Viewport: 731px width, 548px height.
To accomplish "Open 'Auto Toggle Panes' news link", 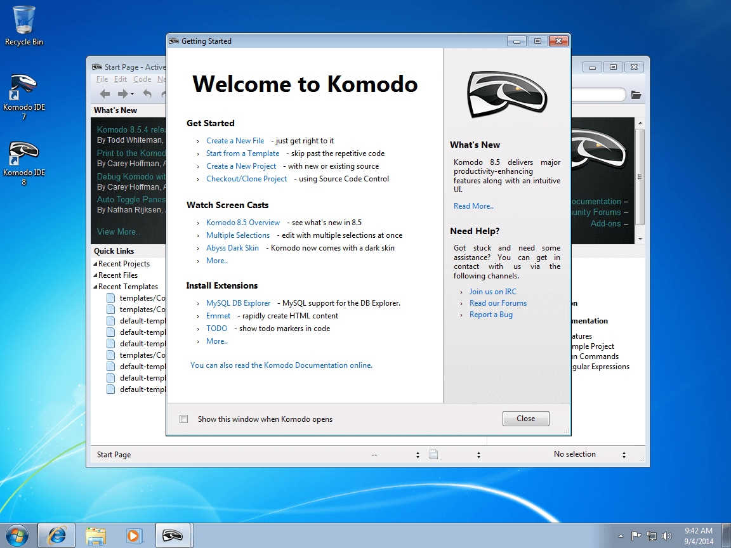I will pyautogui.click(x=131, y=199).
